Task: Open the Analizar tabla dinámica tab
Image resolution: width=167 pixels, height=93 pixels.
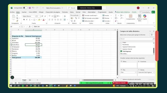Action: pyautogui.click(x=122, y=12)
